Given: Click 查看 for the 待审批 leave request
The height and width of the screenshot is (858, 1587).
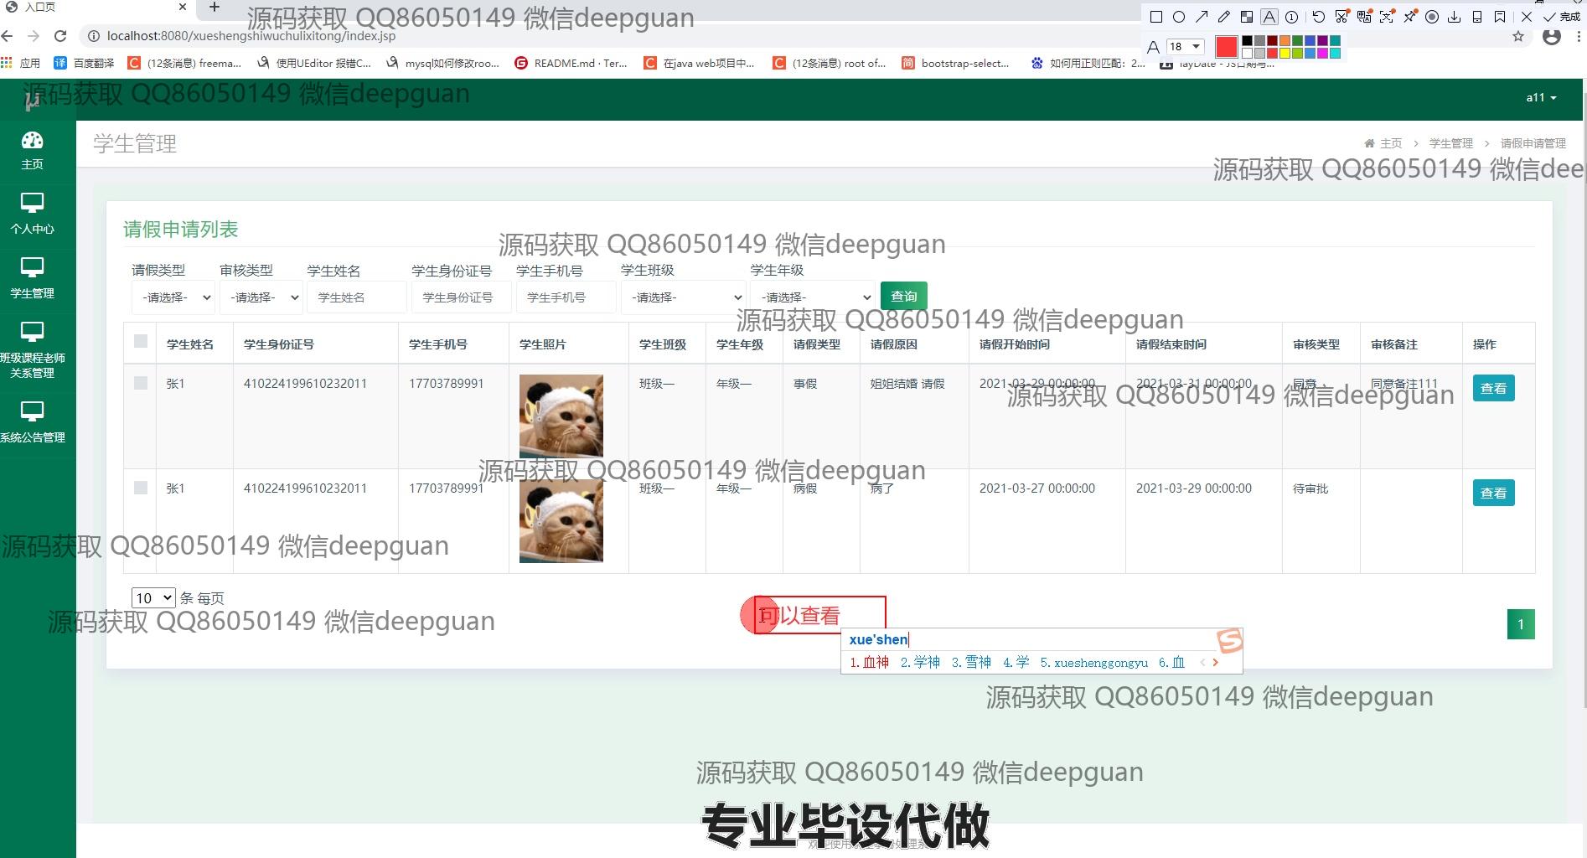Looking at the screenshot, I should [1493, 493].
